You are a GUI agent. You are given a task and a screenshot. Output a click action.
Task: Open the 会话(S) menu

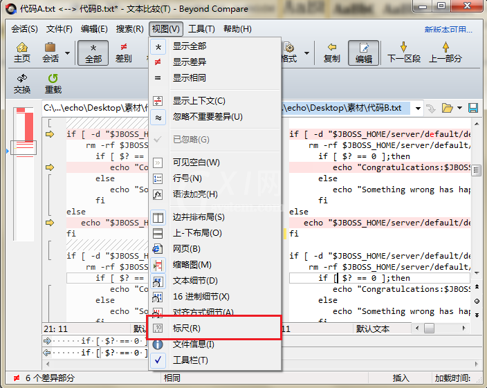(x=24, y=29)
